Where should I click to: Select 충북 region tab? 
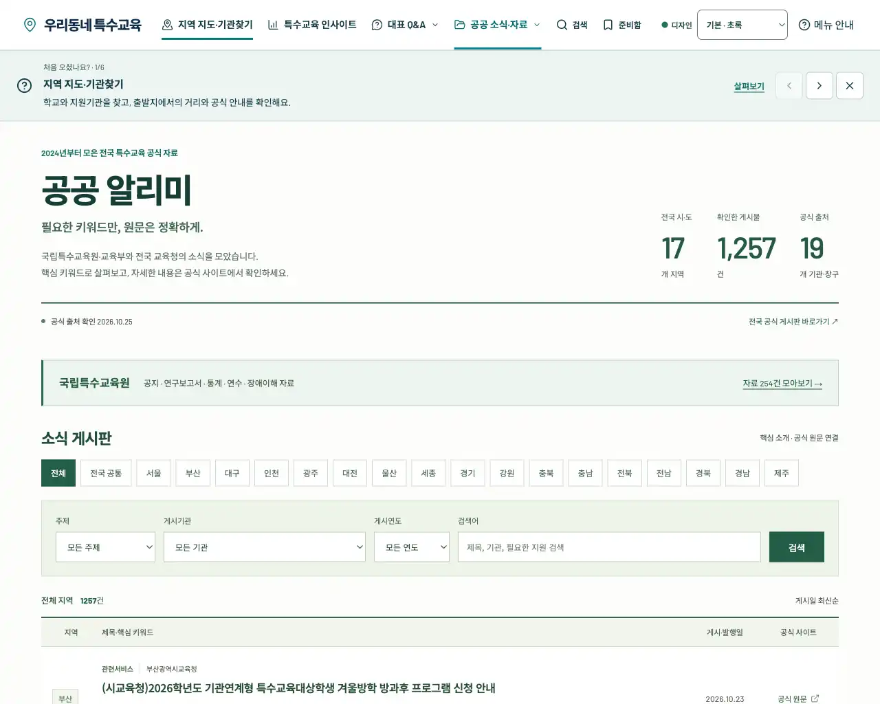(546, 473)
